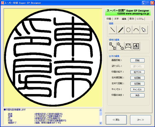155x127 pixels.
Task: Rotate left with 左回転 button
Action: (137, 84)
